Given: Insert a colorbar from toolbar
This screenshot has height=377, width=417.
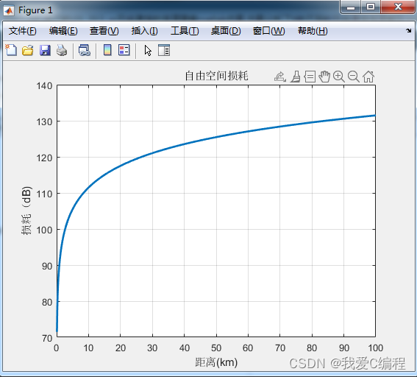Looking at the screenshot, I should click(107, 50).
